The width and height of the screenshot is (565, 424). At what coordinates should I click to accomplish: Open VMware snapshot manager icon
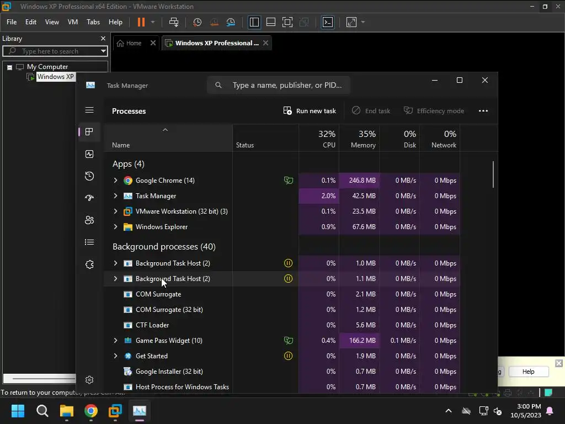coord(231,22)
